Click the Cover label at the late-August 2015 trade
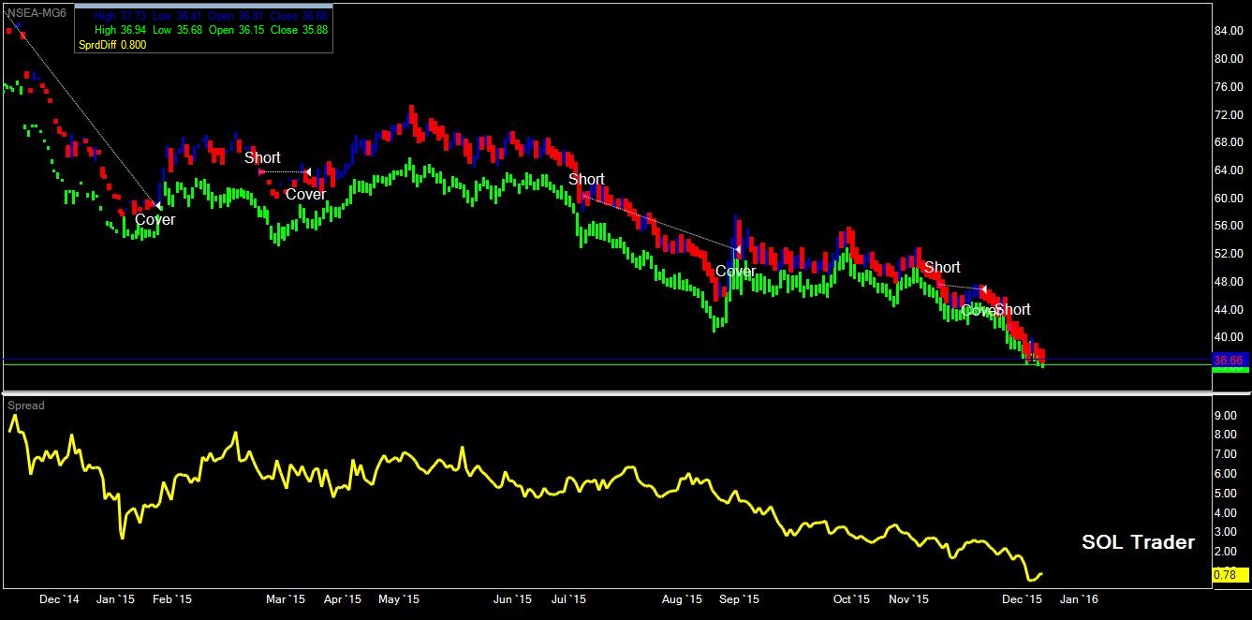This screenshot has width=1252, height=620. [735, 272]
